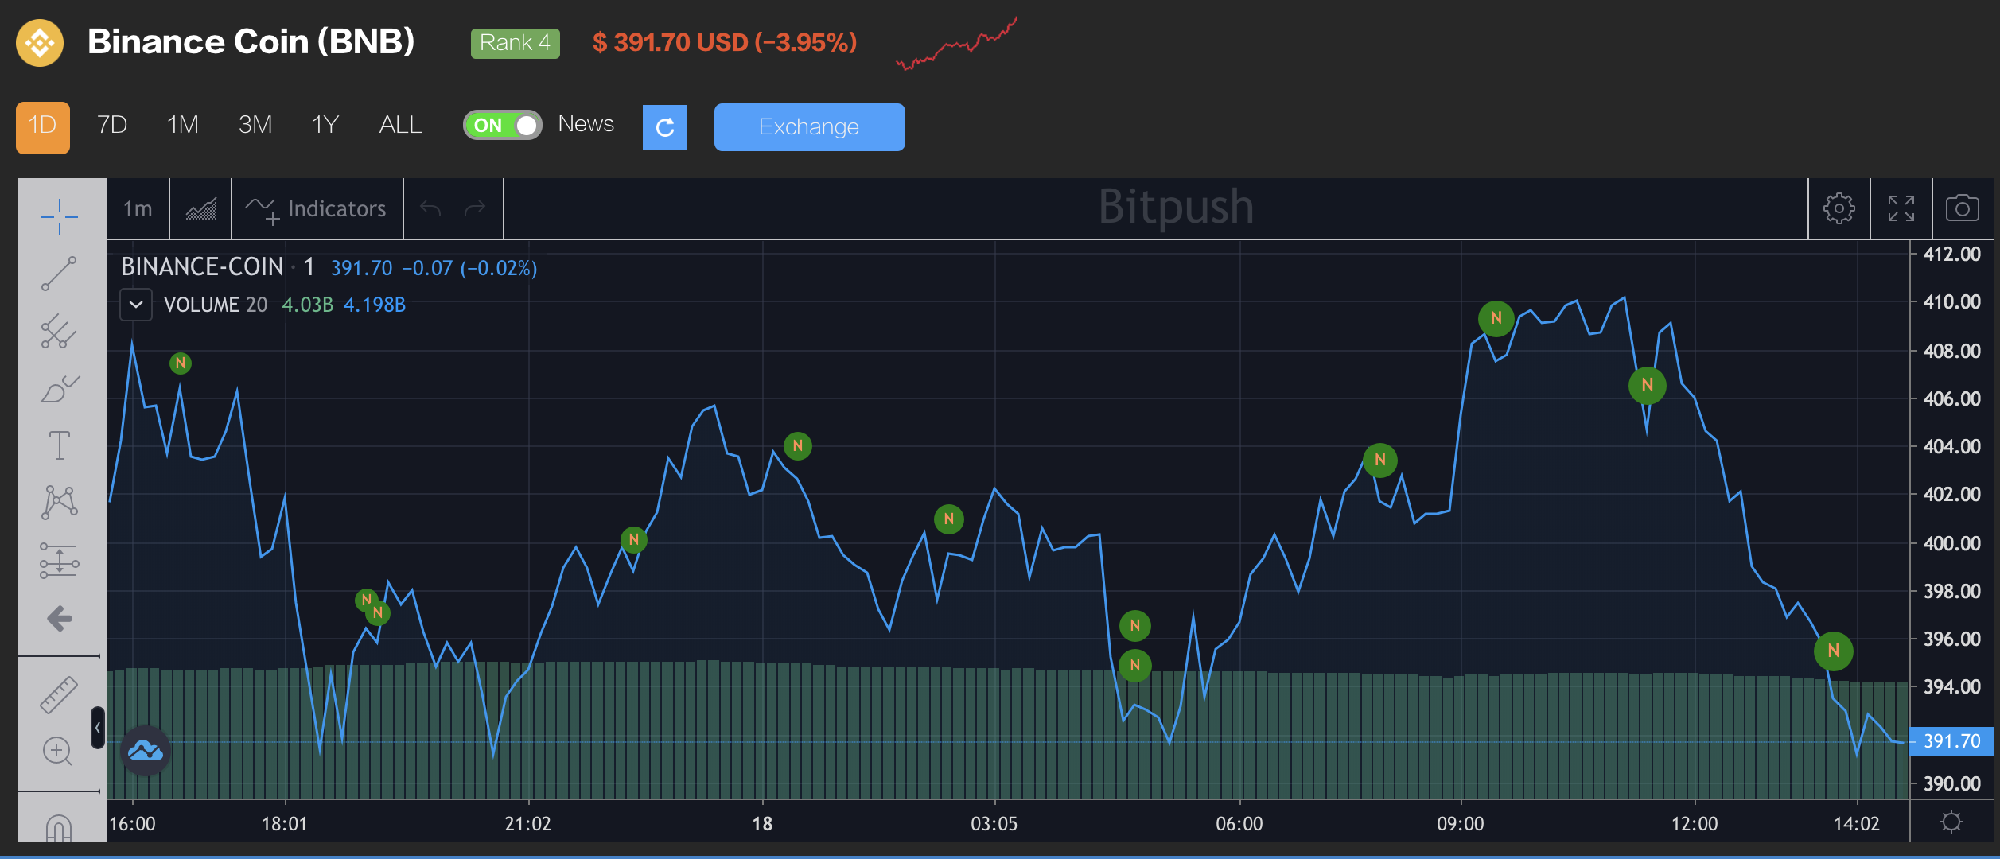Viewport: 2000px width, 859px height.
Task: Open the Indicators menu
Action: (x=317, y=208)
